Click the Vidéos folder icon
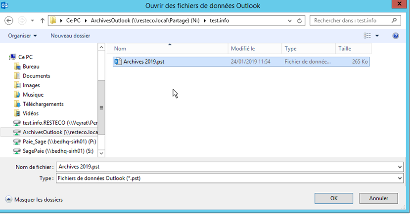 point(17,113)
